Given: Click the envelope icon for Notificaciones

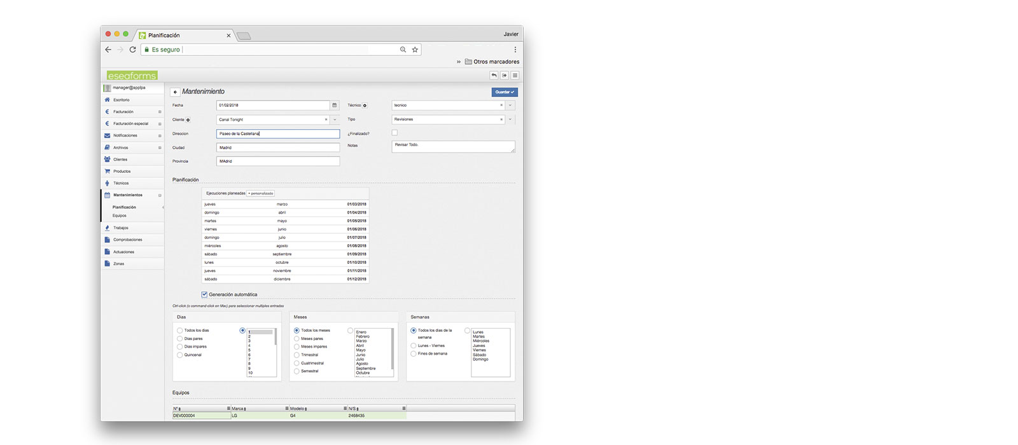Looking at the screenshot, I should (x=107, y=135).
